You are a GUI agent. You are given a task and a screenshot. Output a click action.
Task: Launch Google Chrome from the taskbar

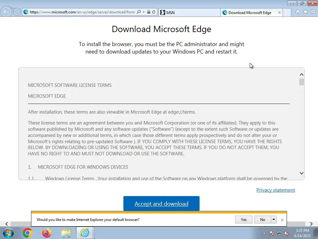point(28,233)
